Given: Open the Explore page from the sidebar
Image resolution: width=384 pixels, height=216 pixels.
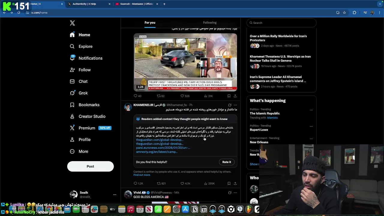Looking at the screenshot, I should click(81, 46).
